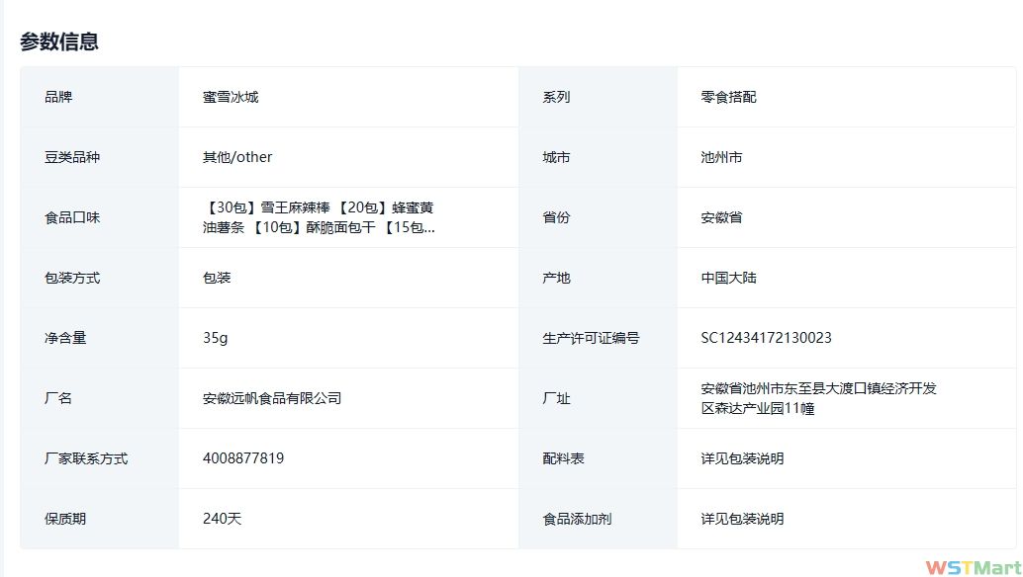This screenshot has height=577, width=1023.
Task: Click the net content value 35g
Action: coord(215,338)
